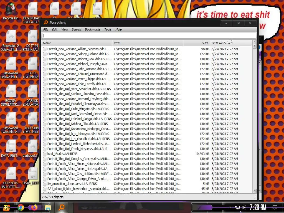Click file icon of tfv_animation_planes.asset.LAURENS
This screenshot has height=213, width=284.
pyautogui.click(x=45, y=184)
